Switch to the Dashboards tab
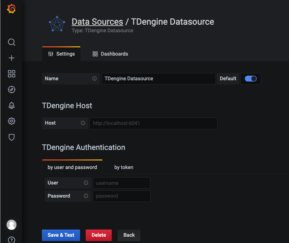 pyautogui.click(x=110, y=54)
